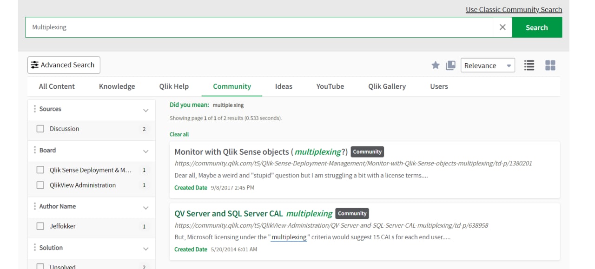Switch to the All Content tab
This screenshot has height=269, width=595.
point(57,86)
